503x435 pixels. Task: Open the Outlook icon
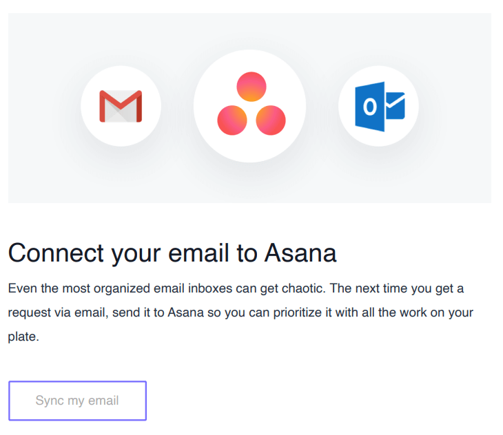(380, 107)
